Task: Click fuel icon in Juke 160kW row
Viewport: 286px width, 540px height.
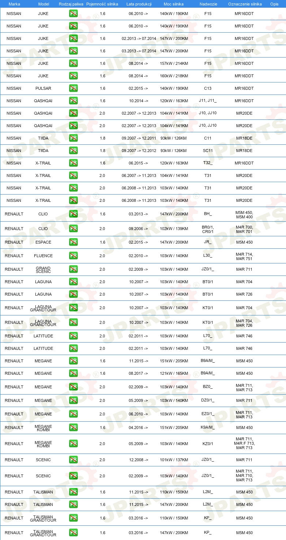Action: coord(73,76)
